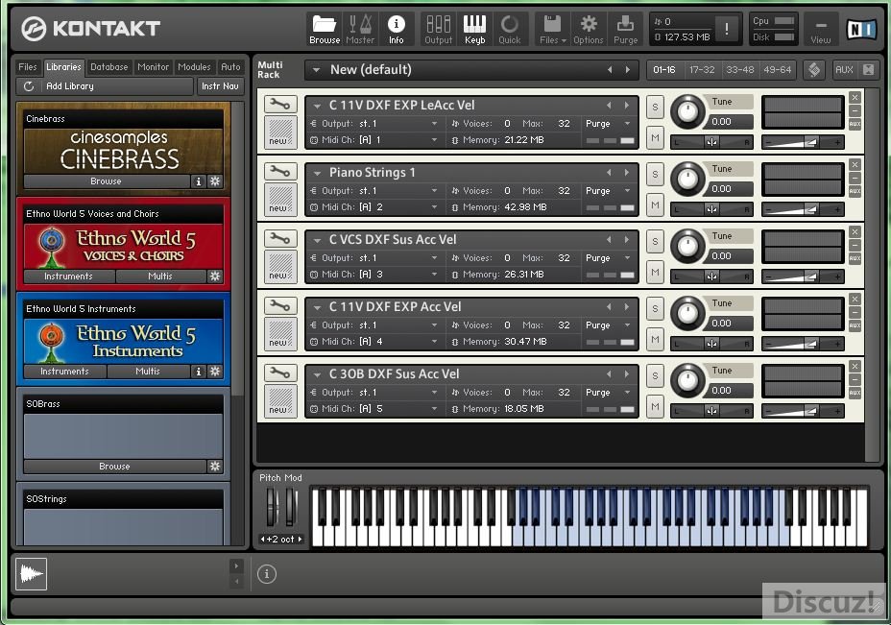The image size is (891, 625).
Task: Open the Output dropdown for Piano Strings 1
Action: click(434, 191)
